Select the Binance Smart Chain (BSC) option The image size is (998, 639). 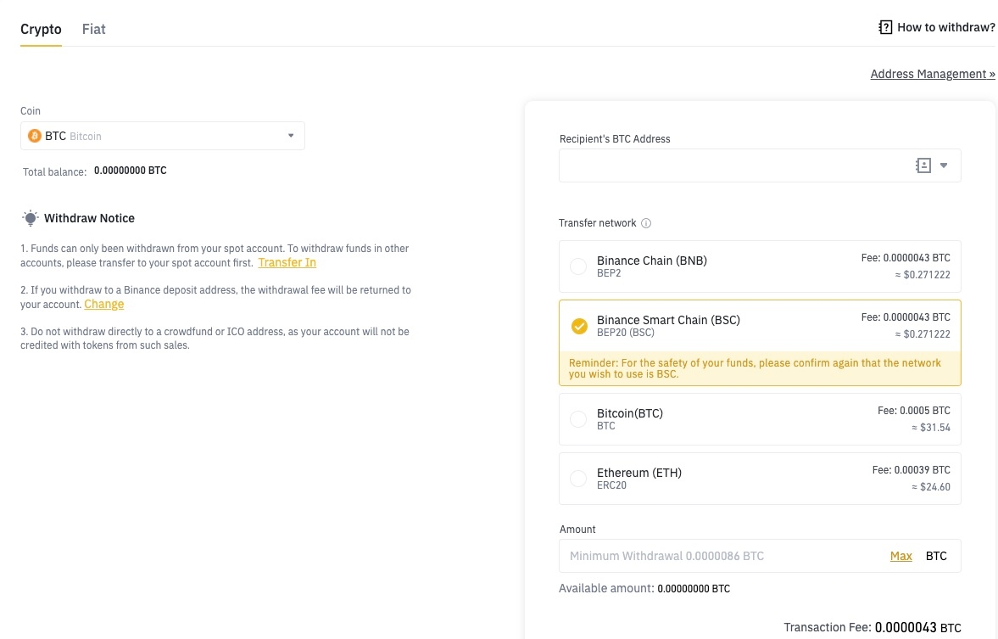click(579, 326)
